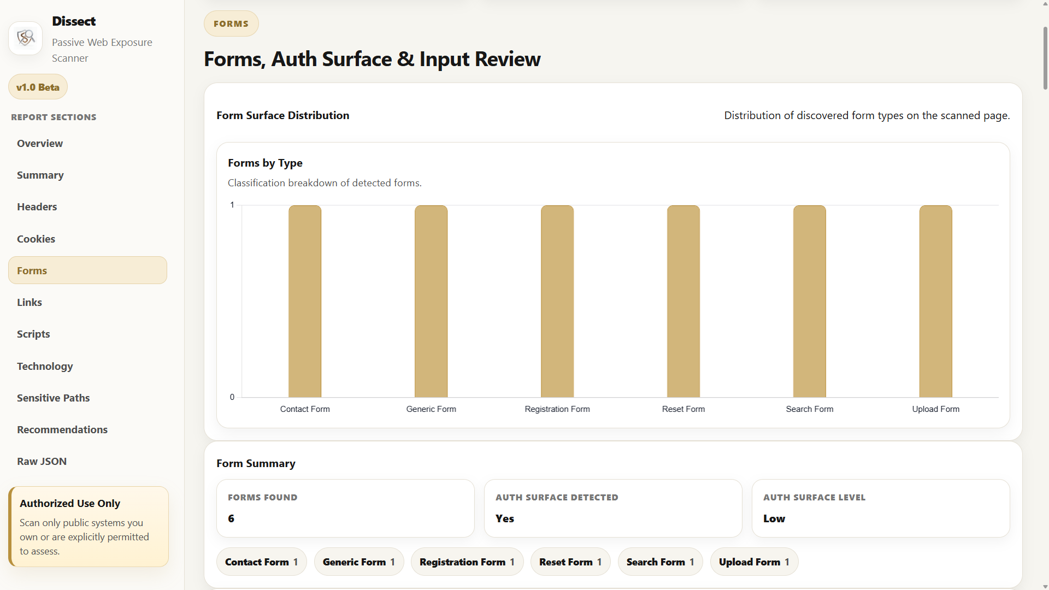Image resolution: width=1049 pixels, height=590 pixels.
Task: Click the Reset Form axis label
Action: tap(683, 409)
